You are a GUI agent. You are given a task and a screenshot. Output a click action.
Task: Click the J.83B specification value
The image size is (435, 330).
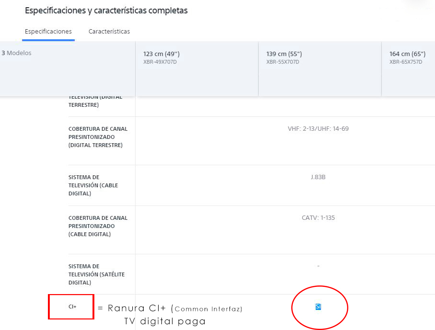coord(318,177)
